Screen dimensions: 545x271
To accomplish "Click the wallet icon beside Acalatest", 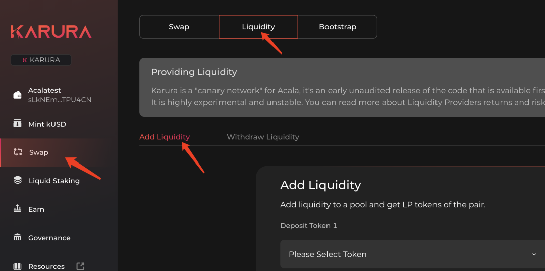I will (x=18, y=95).
